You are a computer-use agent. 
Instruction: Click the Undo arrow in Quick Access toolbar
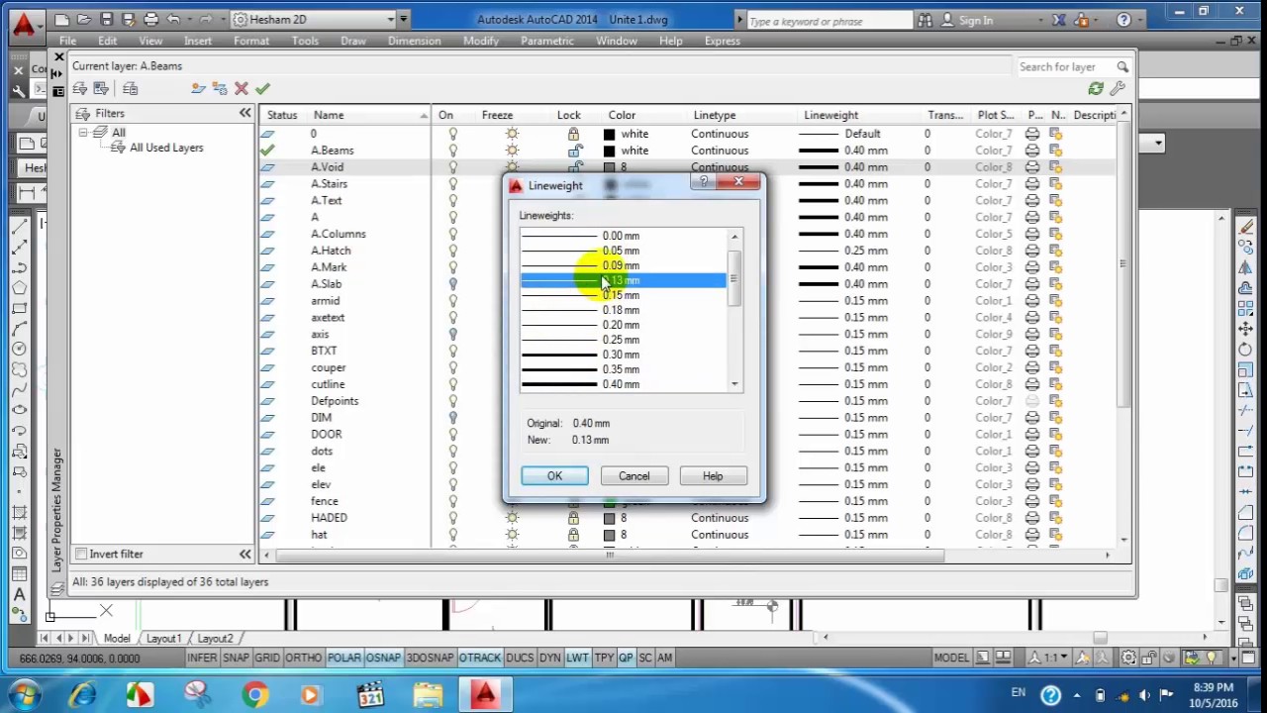click(174, 19)
